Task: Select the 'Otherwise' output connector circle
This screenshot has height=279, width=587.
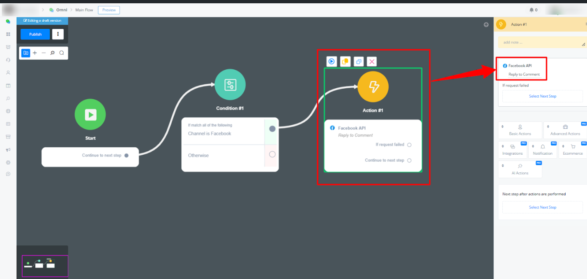Action: 272,155
